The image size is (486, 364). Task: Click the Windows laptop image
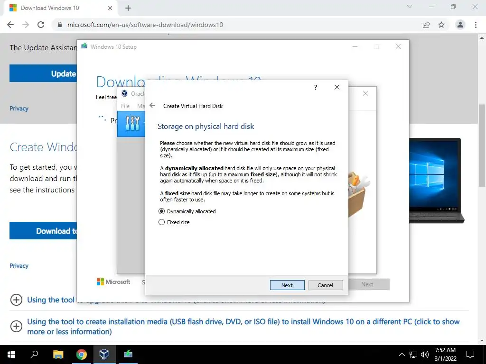[437, 181]
